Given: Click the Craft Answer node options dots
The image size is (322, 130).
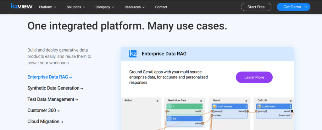Looking at the screenshot, I should pos(246,107).
